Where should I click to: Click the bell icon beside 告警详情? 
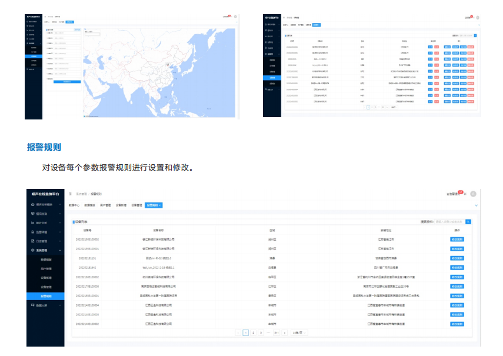[x=33, y=232]
